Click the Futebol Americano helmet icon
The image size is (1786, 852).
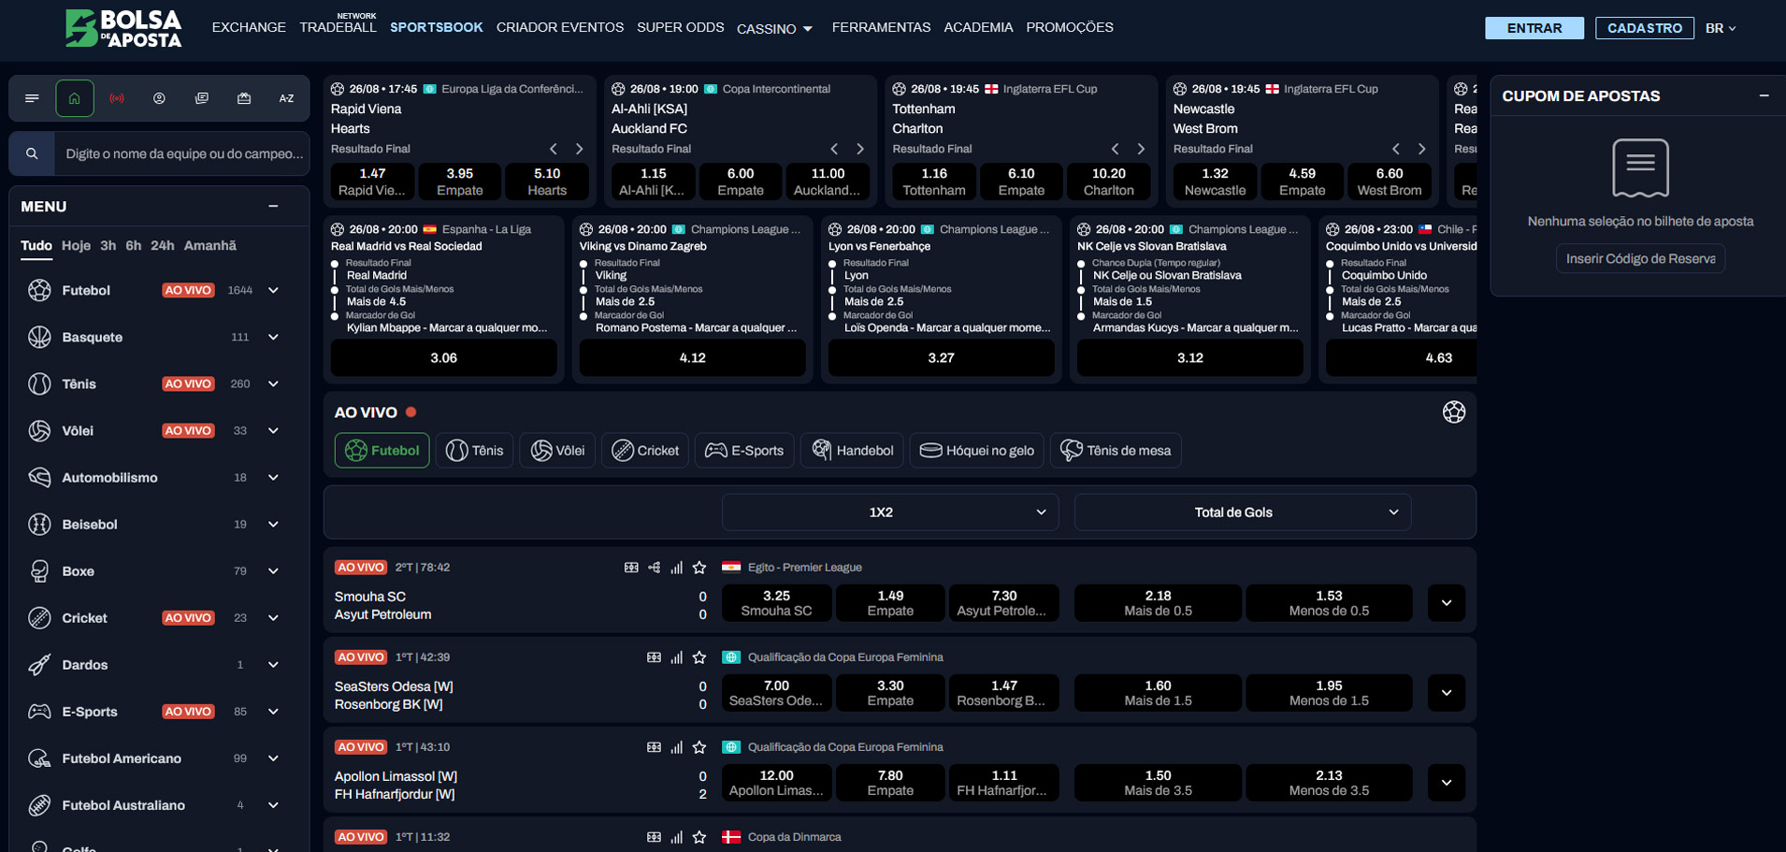coord(39,758)
